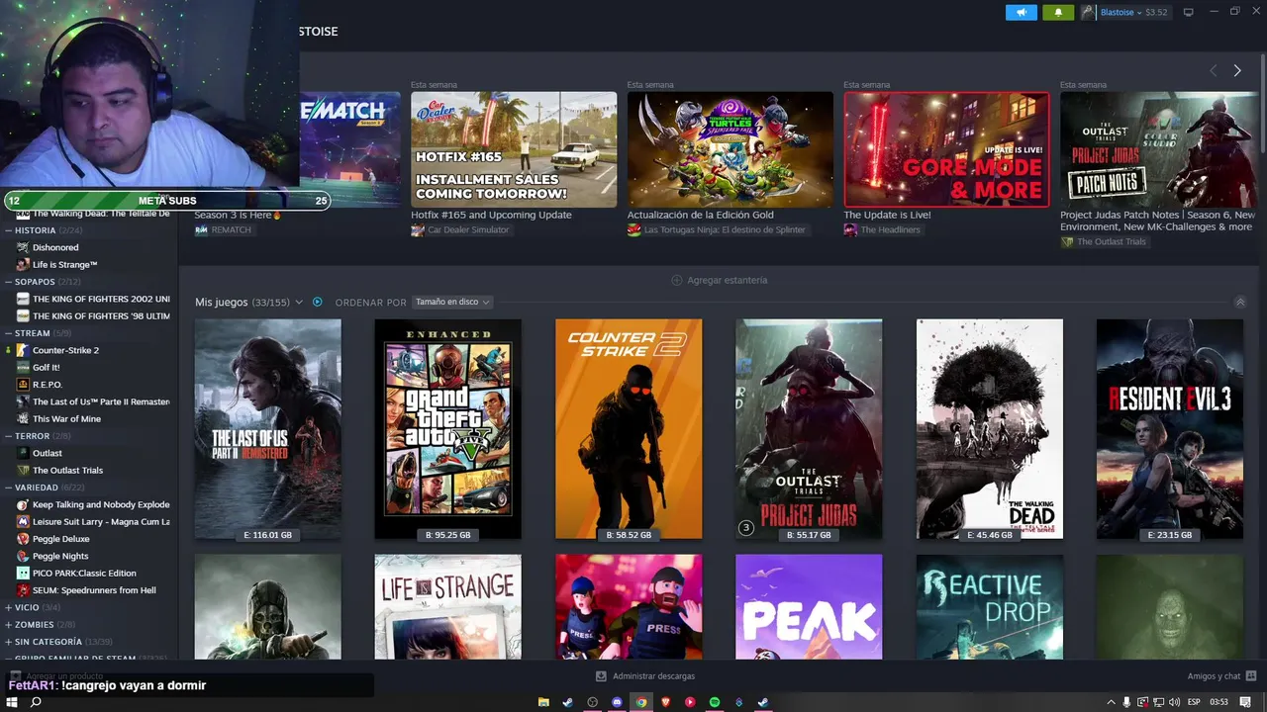This screenshot has height=712, width=1267.
Task: Click the Leisure Suit Larry icon
Action: click(23, 521)
